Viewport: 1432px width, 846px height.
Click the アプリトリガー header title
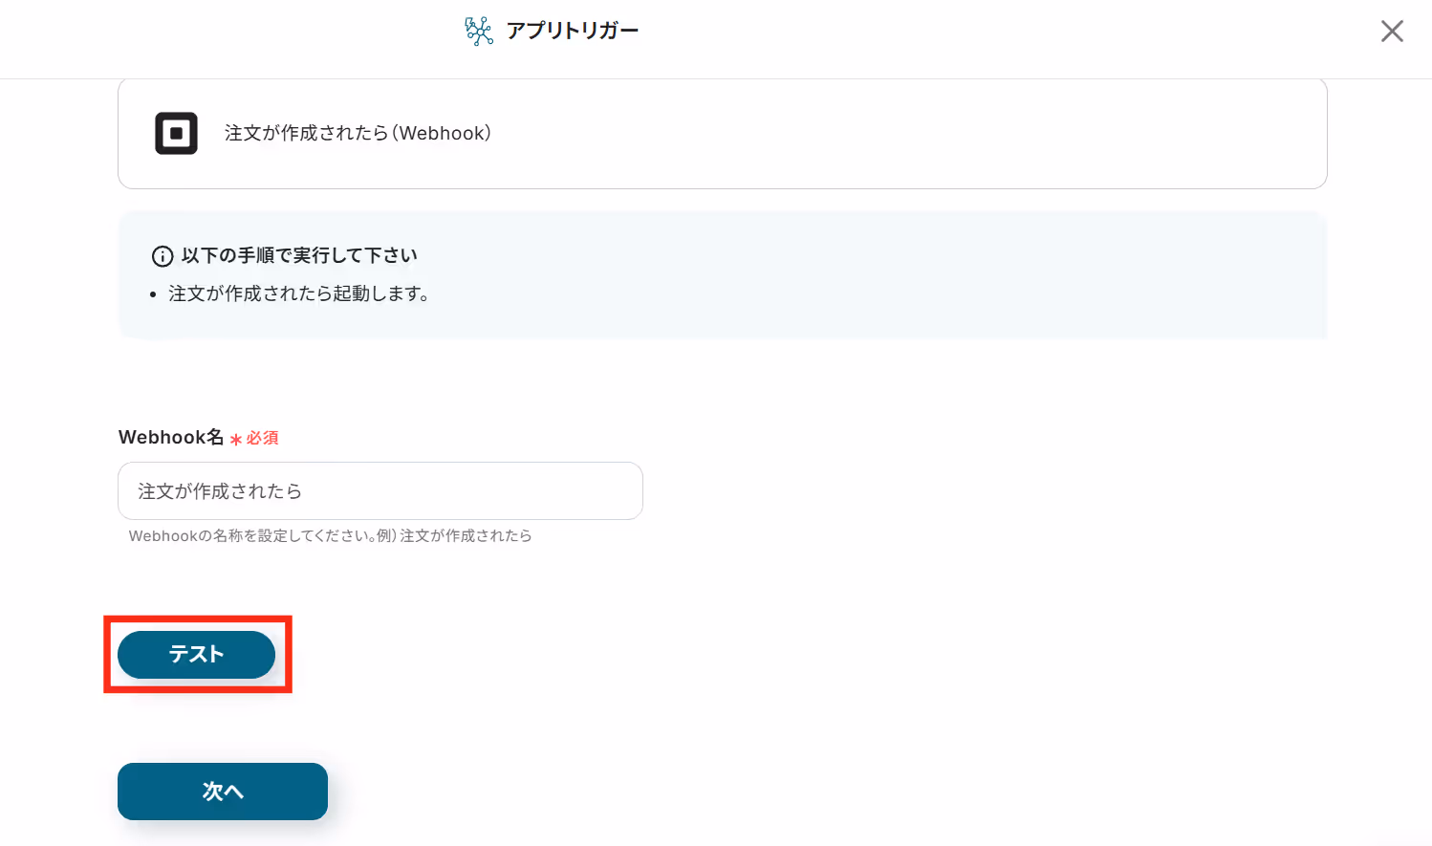pyautogui.click(x=573, y=31)
